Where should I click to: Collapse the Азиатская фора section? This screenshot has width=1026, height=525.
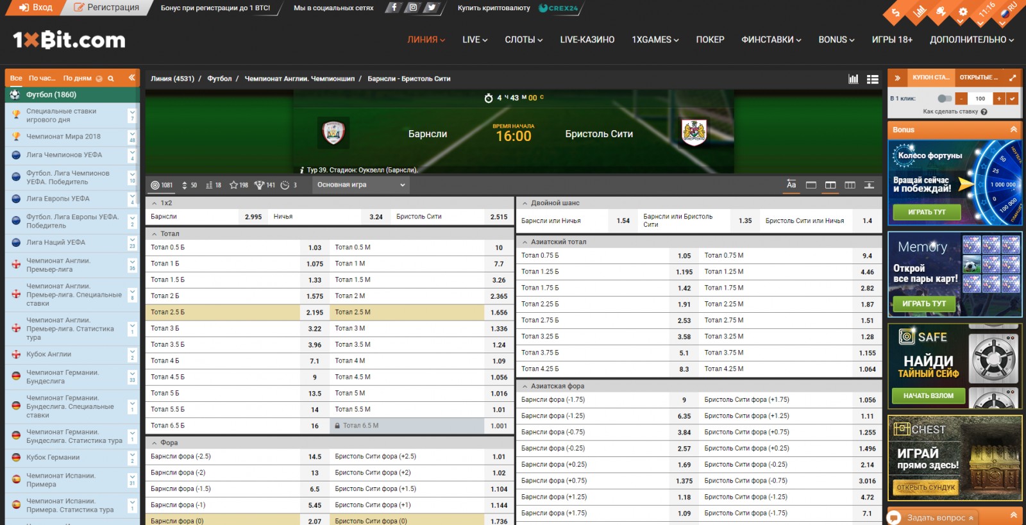coord(525,387)
